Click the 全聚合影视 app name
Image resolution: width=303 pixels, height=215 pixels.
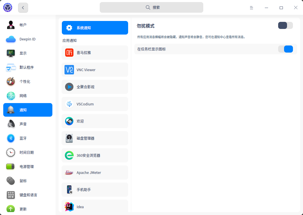tap(86, 87)
